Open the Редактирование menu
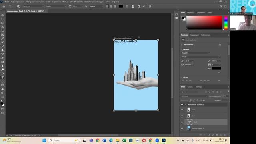 click(18, 2)
